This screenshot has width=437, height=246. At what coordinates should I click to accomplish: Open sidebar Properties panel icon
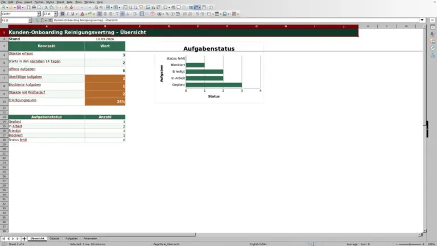[432, 27]
